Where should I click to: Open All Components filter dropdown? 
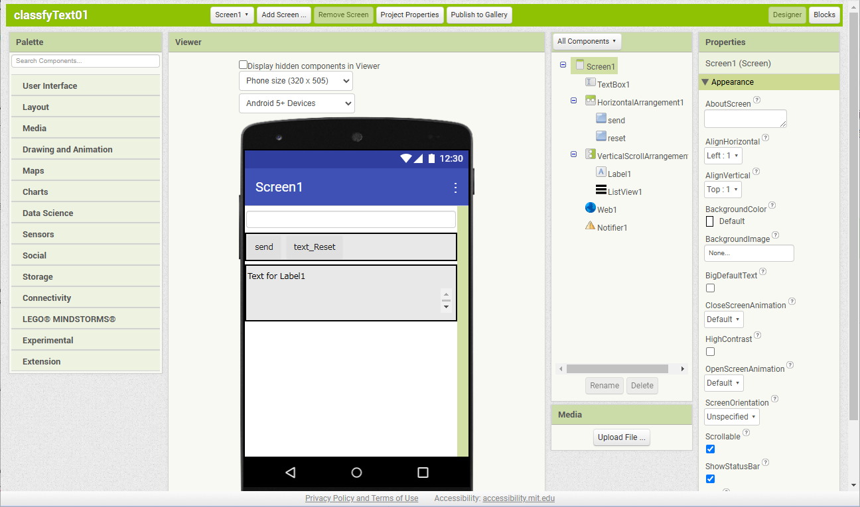pos(587,41)
